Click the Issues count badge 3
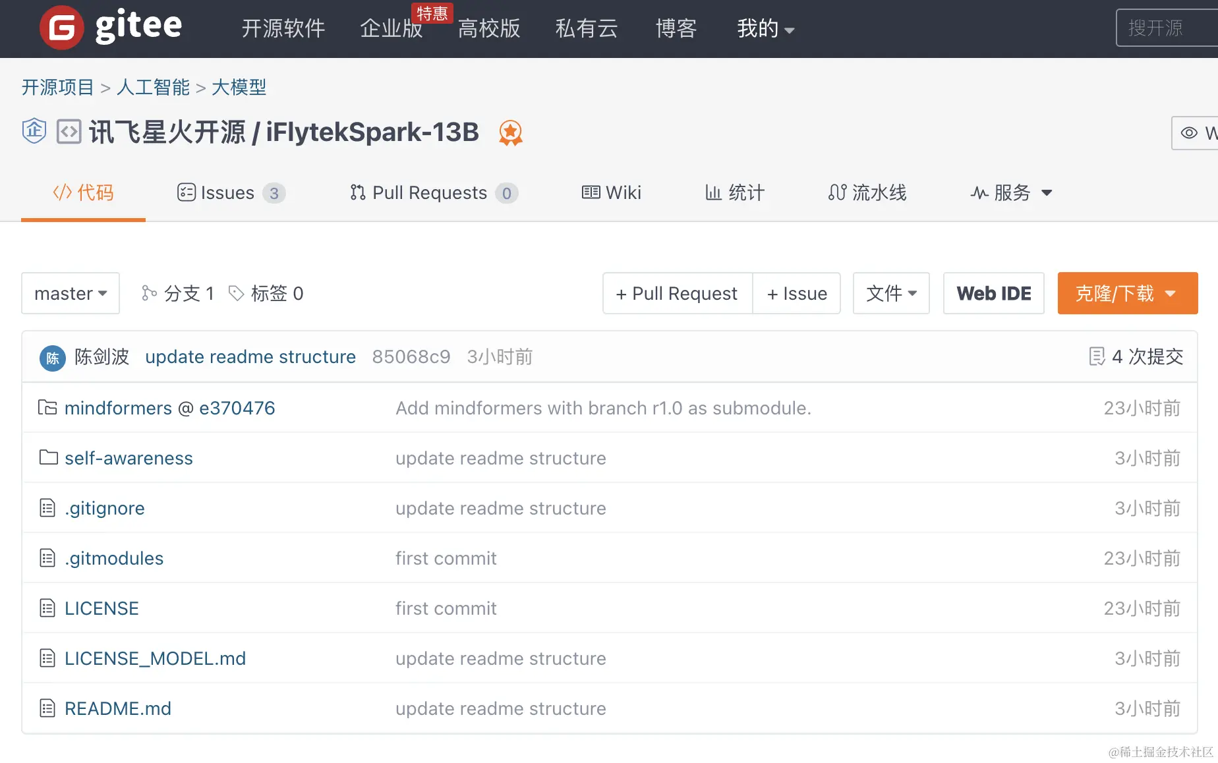The image size is (1218, 763). [x=274, y=193]
